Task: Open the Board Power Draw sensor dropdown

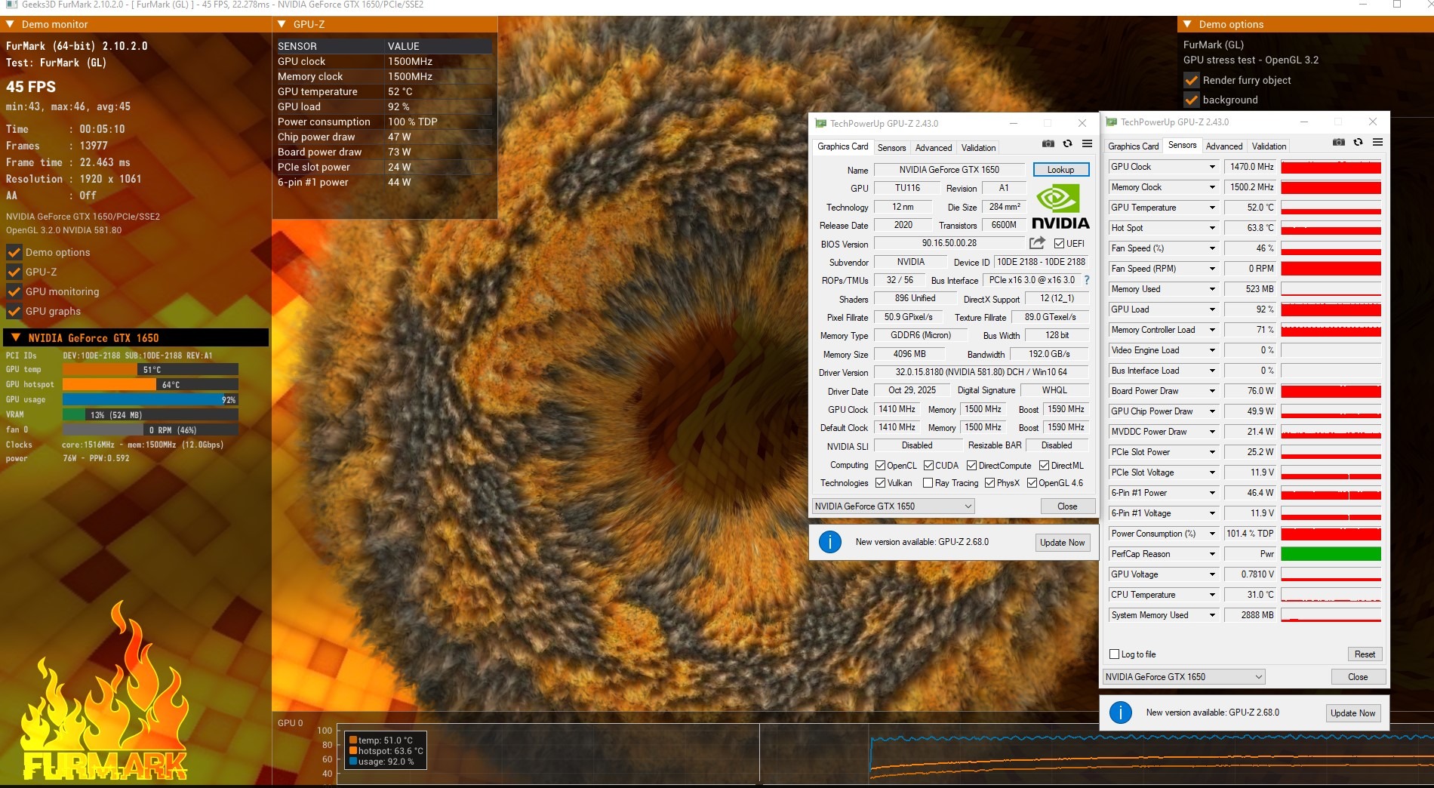Action: [1212, 391]
